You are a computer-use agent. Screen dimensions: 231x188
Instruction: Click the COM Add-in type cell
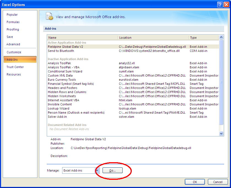(199, 51)
